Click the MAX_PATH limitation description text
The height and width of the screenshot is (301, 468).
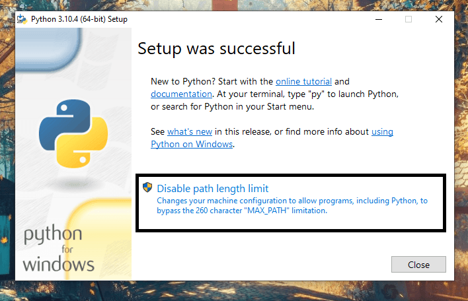(x=292, y=206)
